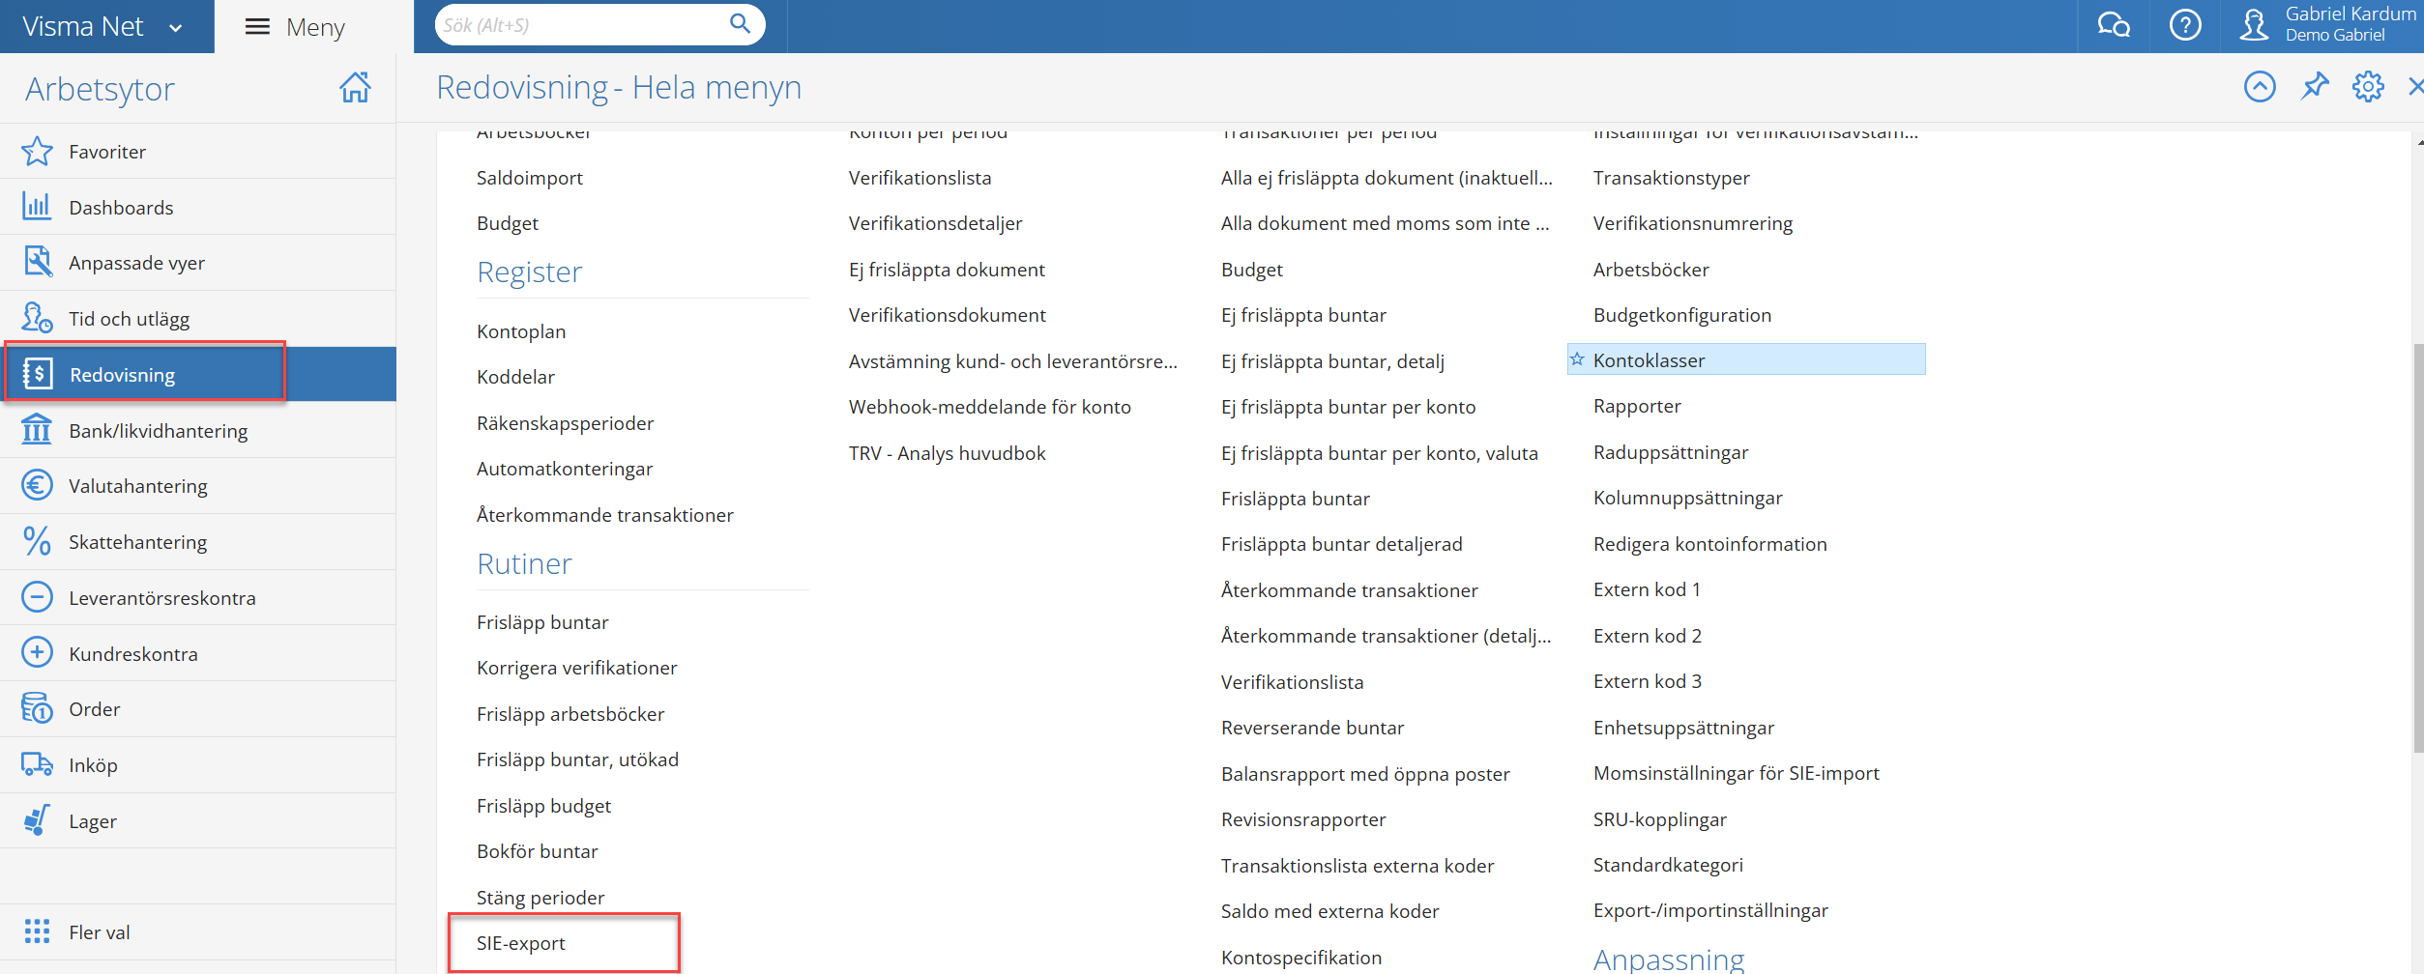Click the home icon beside Arbetsytor
The height and width of the screenshot is (974, 2424).
[x=355, y=88]
